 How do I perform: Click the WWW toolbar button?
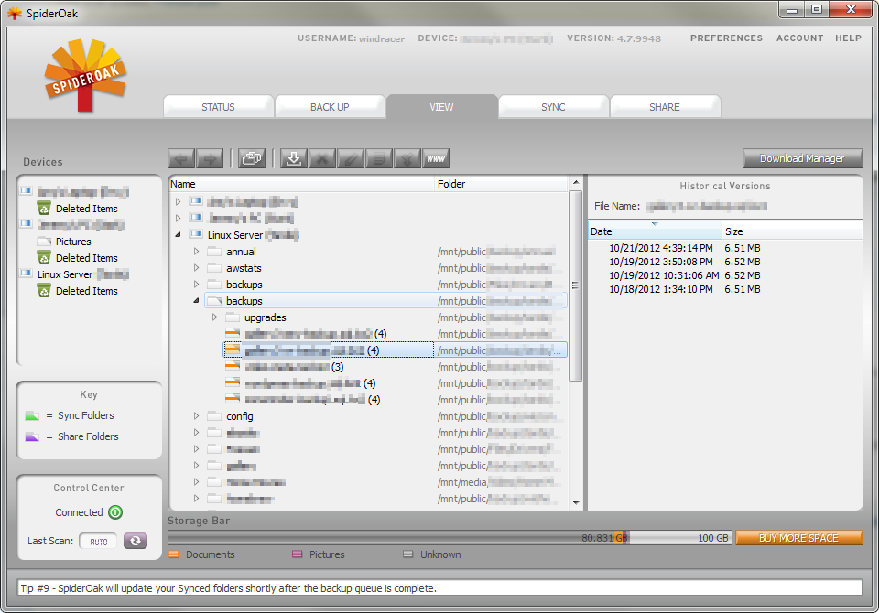[x=436, y=158]
